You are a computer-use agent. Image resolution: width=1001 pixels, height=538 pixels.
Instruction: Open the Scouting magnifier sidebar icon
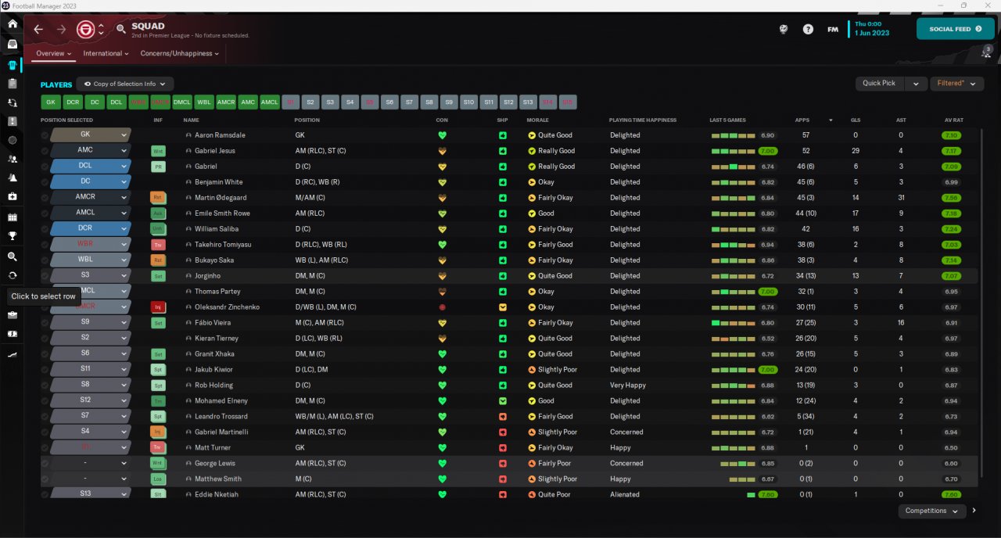coord(13,256)
